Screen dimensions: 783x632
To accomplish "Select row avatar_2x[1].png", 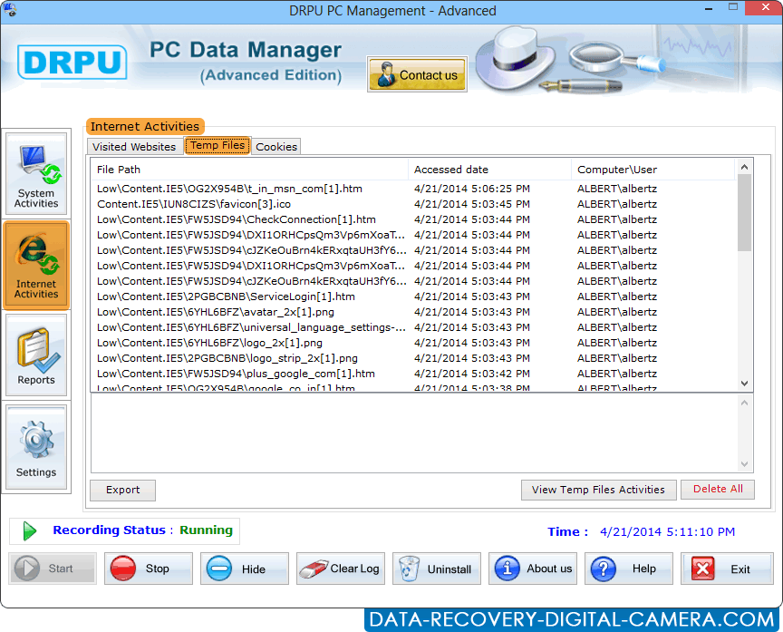I will [413, 312].
